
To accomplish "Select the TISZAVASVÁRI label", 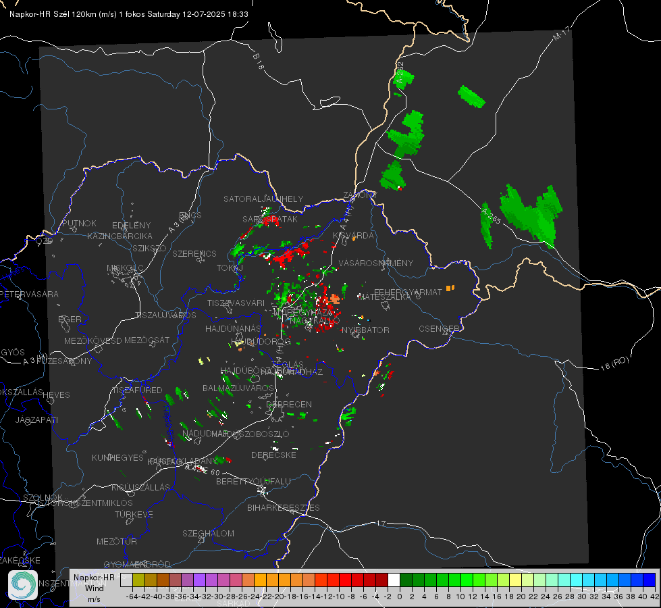I will tap(236, 303).
